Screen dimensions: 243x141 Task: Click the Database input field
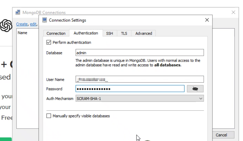140,53
